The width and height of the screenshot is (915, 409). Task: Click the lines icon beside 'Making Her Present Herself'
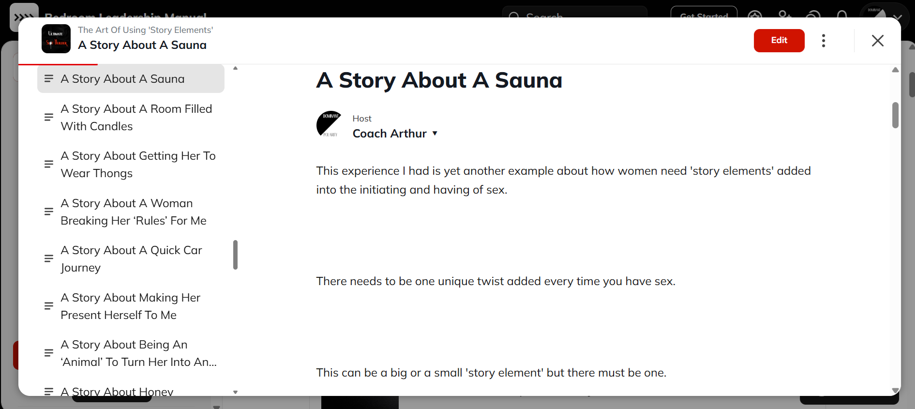tap(49, 306)
